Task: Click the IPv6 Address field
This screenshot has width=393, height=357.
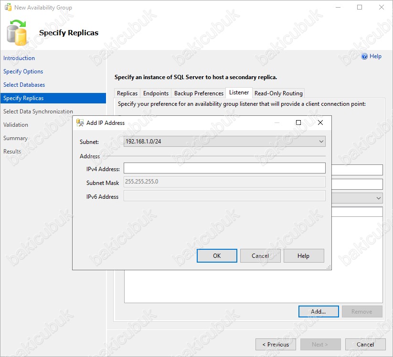Action: pyautogui.click(x=224, y=195)
